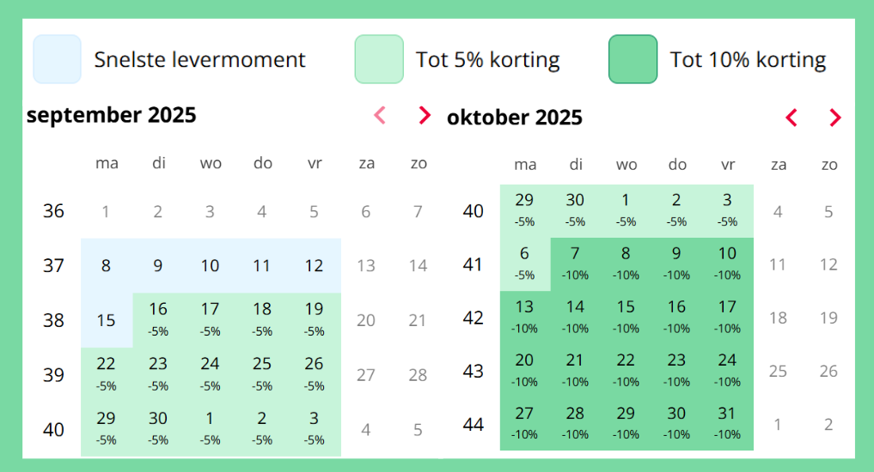Choose October 24 with 10% discount

pos(728,369)
